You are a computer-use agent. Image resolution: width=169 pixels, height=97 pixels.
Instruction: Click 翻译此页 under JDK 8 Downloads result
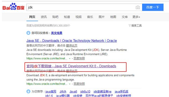click(x=72, y=71)
